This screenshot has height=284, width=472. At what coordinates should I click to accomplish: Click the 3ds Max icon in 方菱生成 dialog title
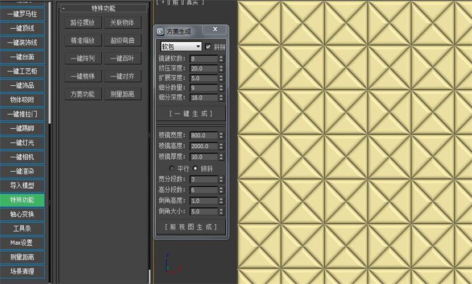point(160,32)
